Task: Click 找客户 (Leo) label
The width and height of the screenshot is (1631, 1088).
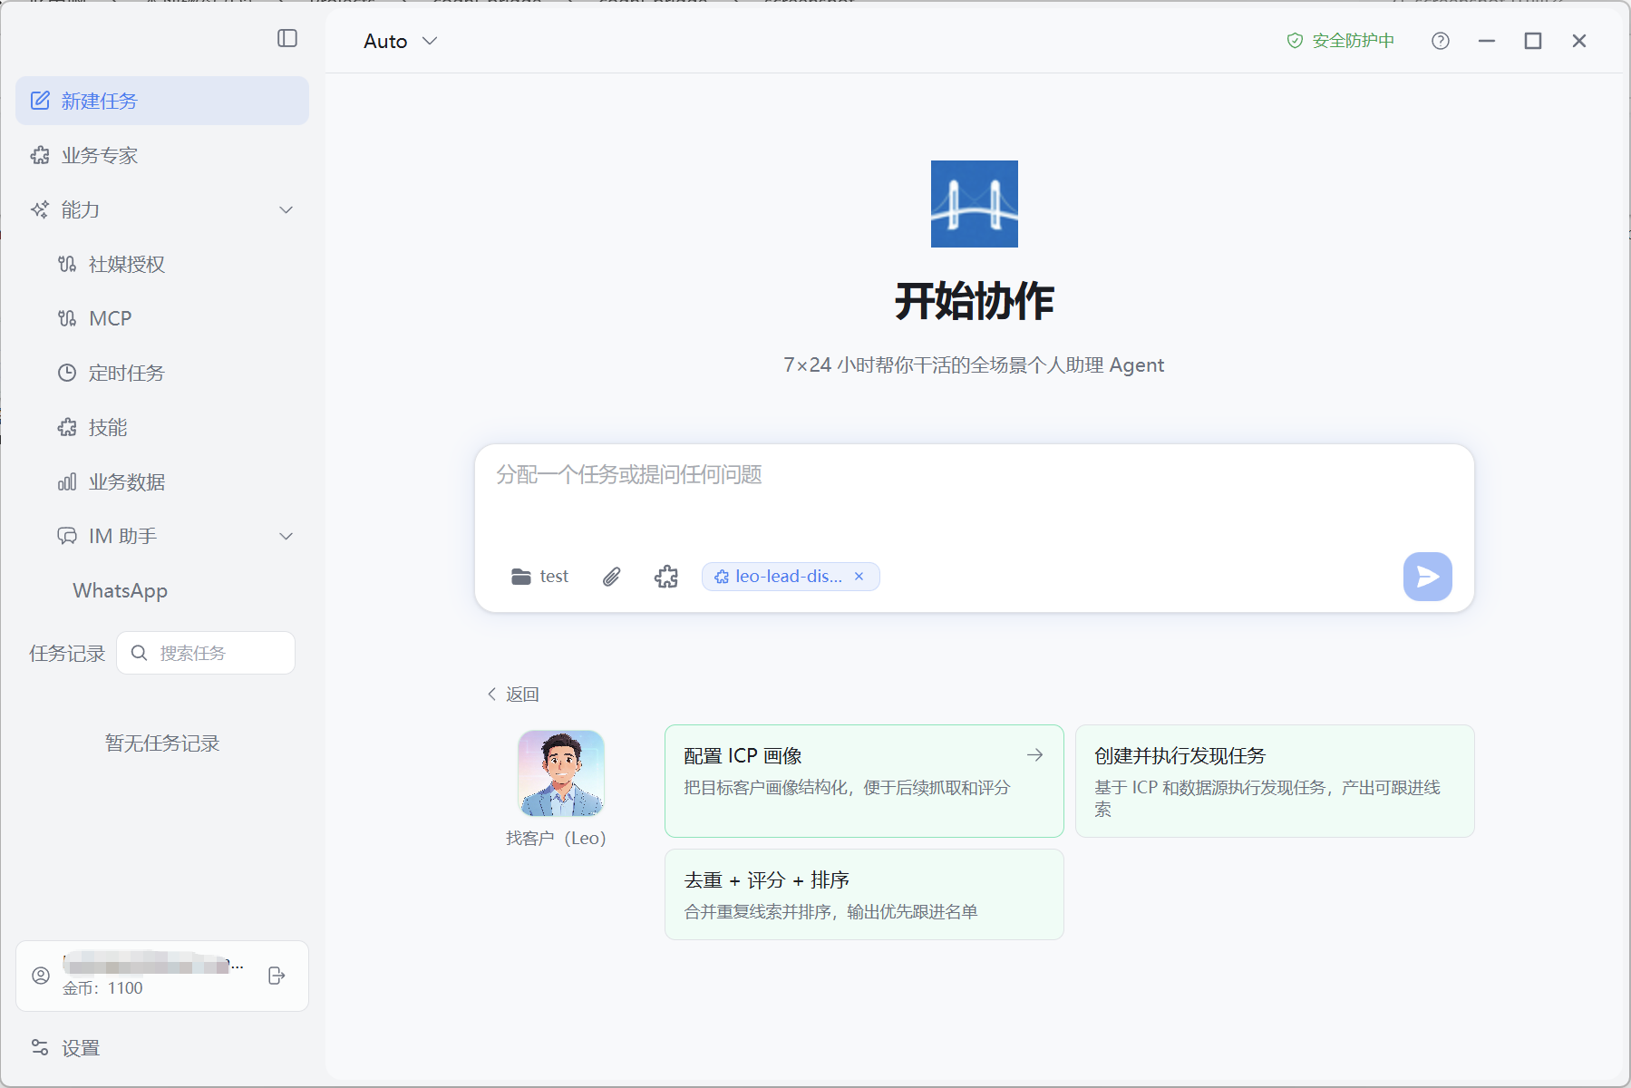Action: (556, 839)
